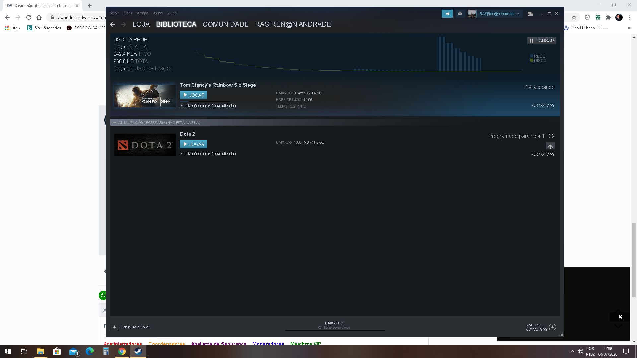Screen dimensions: 637x358
Task: Select the BIBLIOTECA tab
Action: [x=176, y=24]
